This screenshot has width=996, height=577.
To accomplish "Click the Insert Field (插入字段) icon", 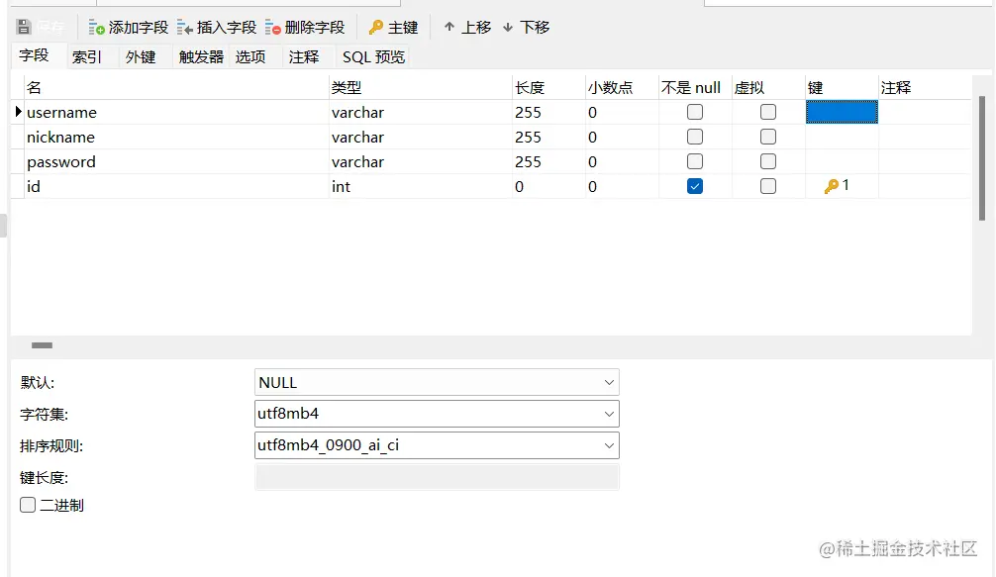I will [185, 28].
